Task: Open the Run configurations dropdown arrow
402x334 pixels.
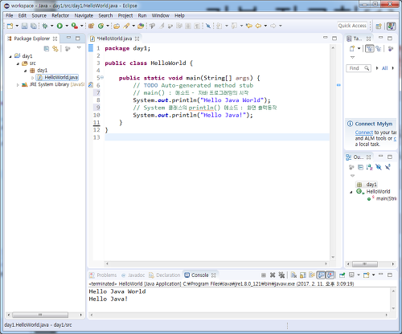Action: [x=67, y=26]
